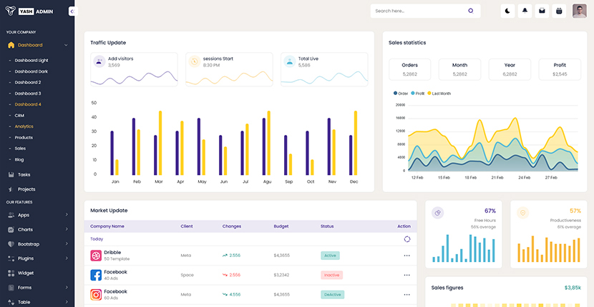Viewport: 594px width, 307px height.
Task: Click the Yash Admin logo icon
Action: (11, 11)
